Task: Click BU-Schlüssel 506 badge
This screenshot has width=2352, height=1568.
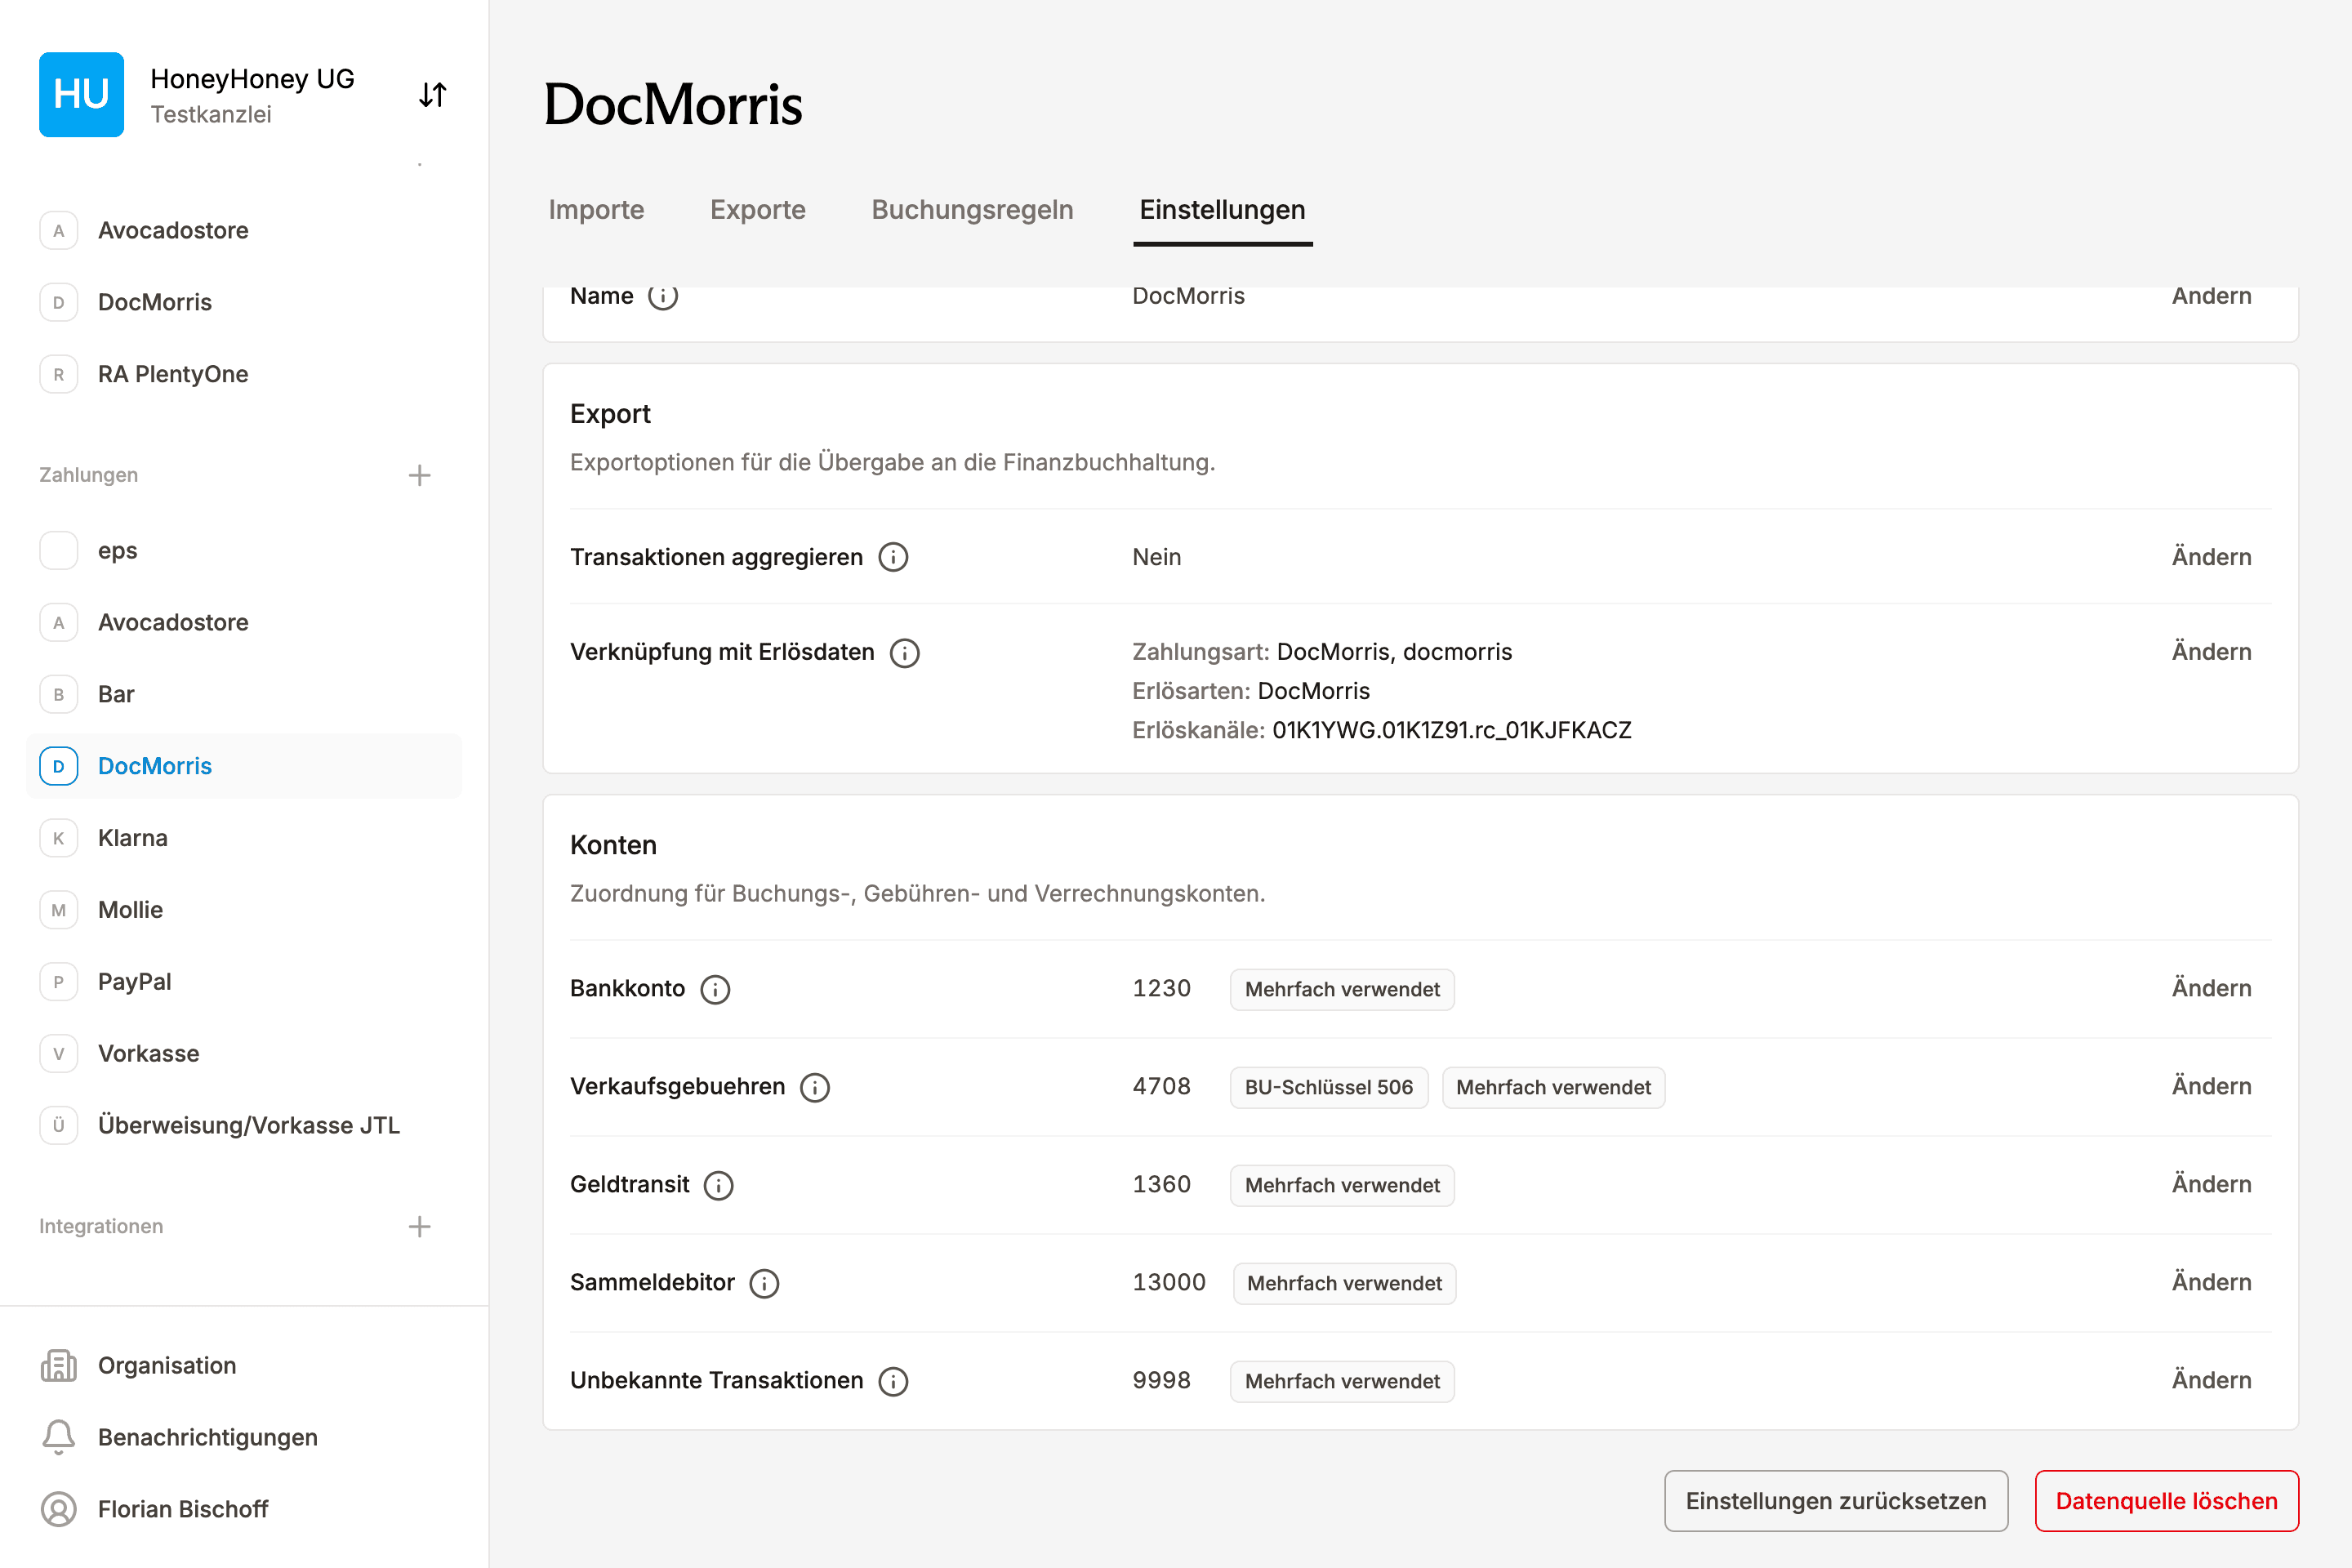Action: click(x=1329, y=1087)
